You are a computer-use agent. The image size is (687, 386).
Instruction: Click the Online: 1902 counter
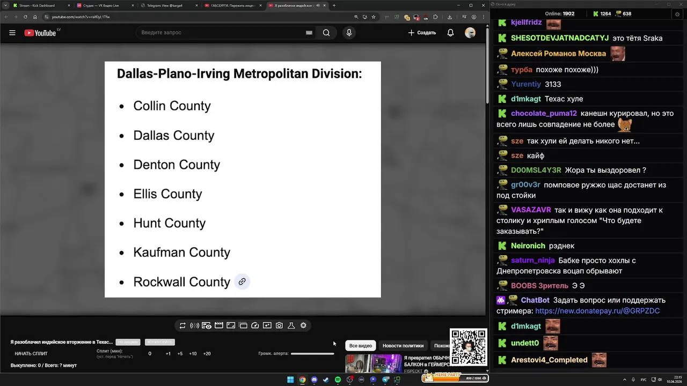pos(559,14)
